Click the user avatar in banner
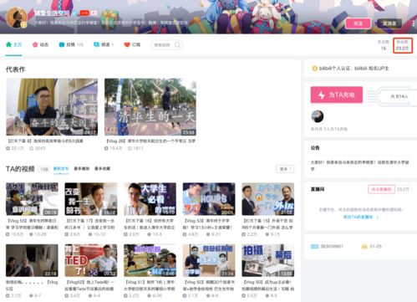417x302 pixels. 17,18
